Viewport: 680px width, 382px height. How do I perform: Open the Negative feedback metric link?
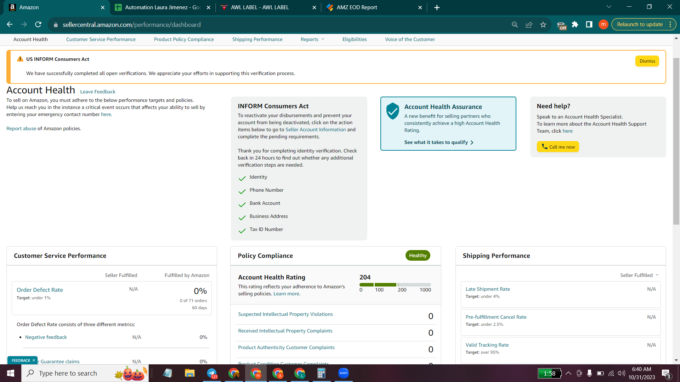pos(46,337)
